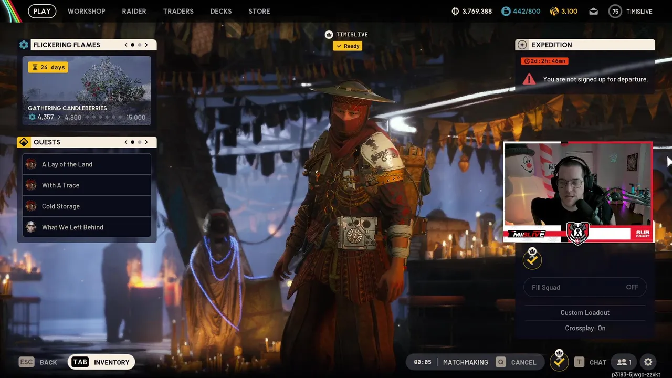Open Custom Loadout selection
The image size is (672, 378).
click(585, 312)
